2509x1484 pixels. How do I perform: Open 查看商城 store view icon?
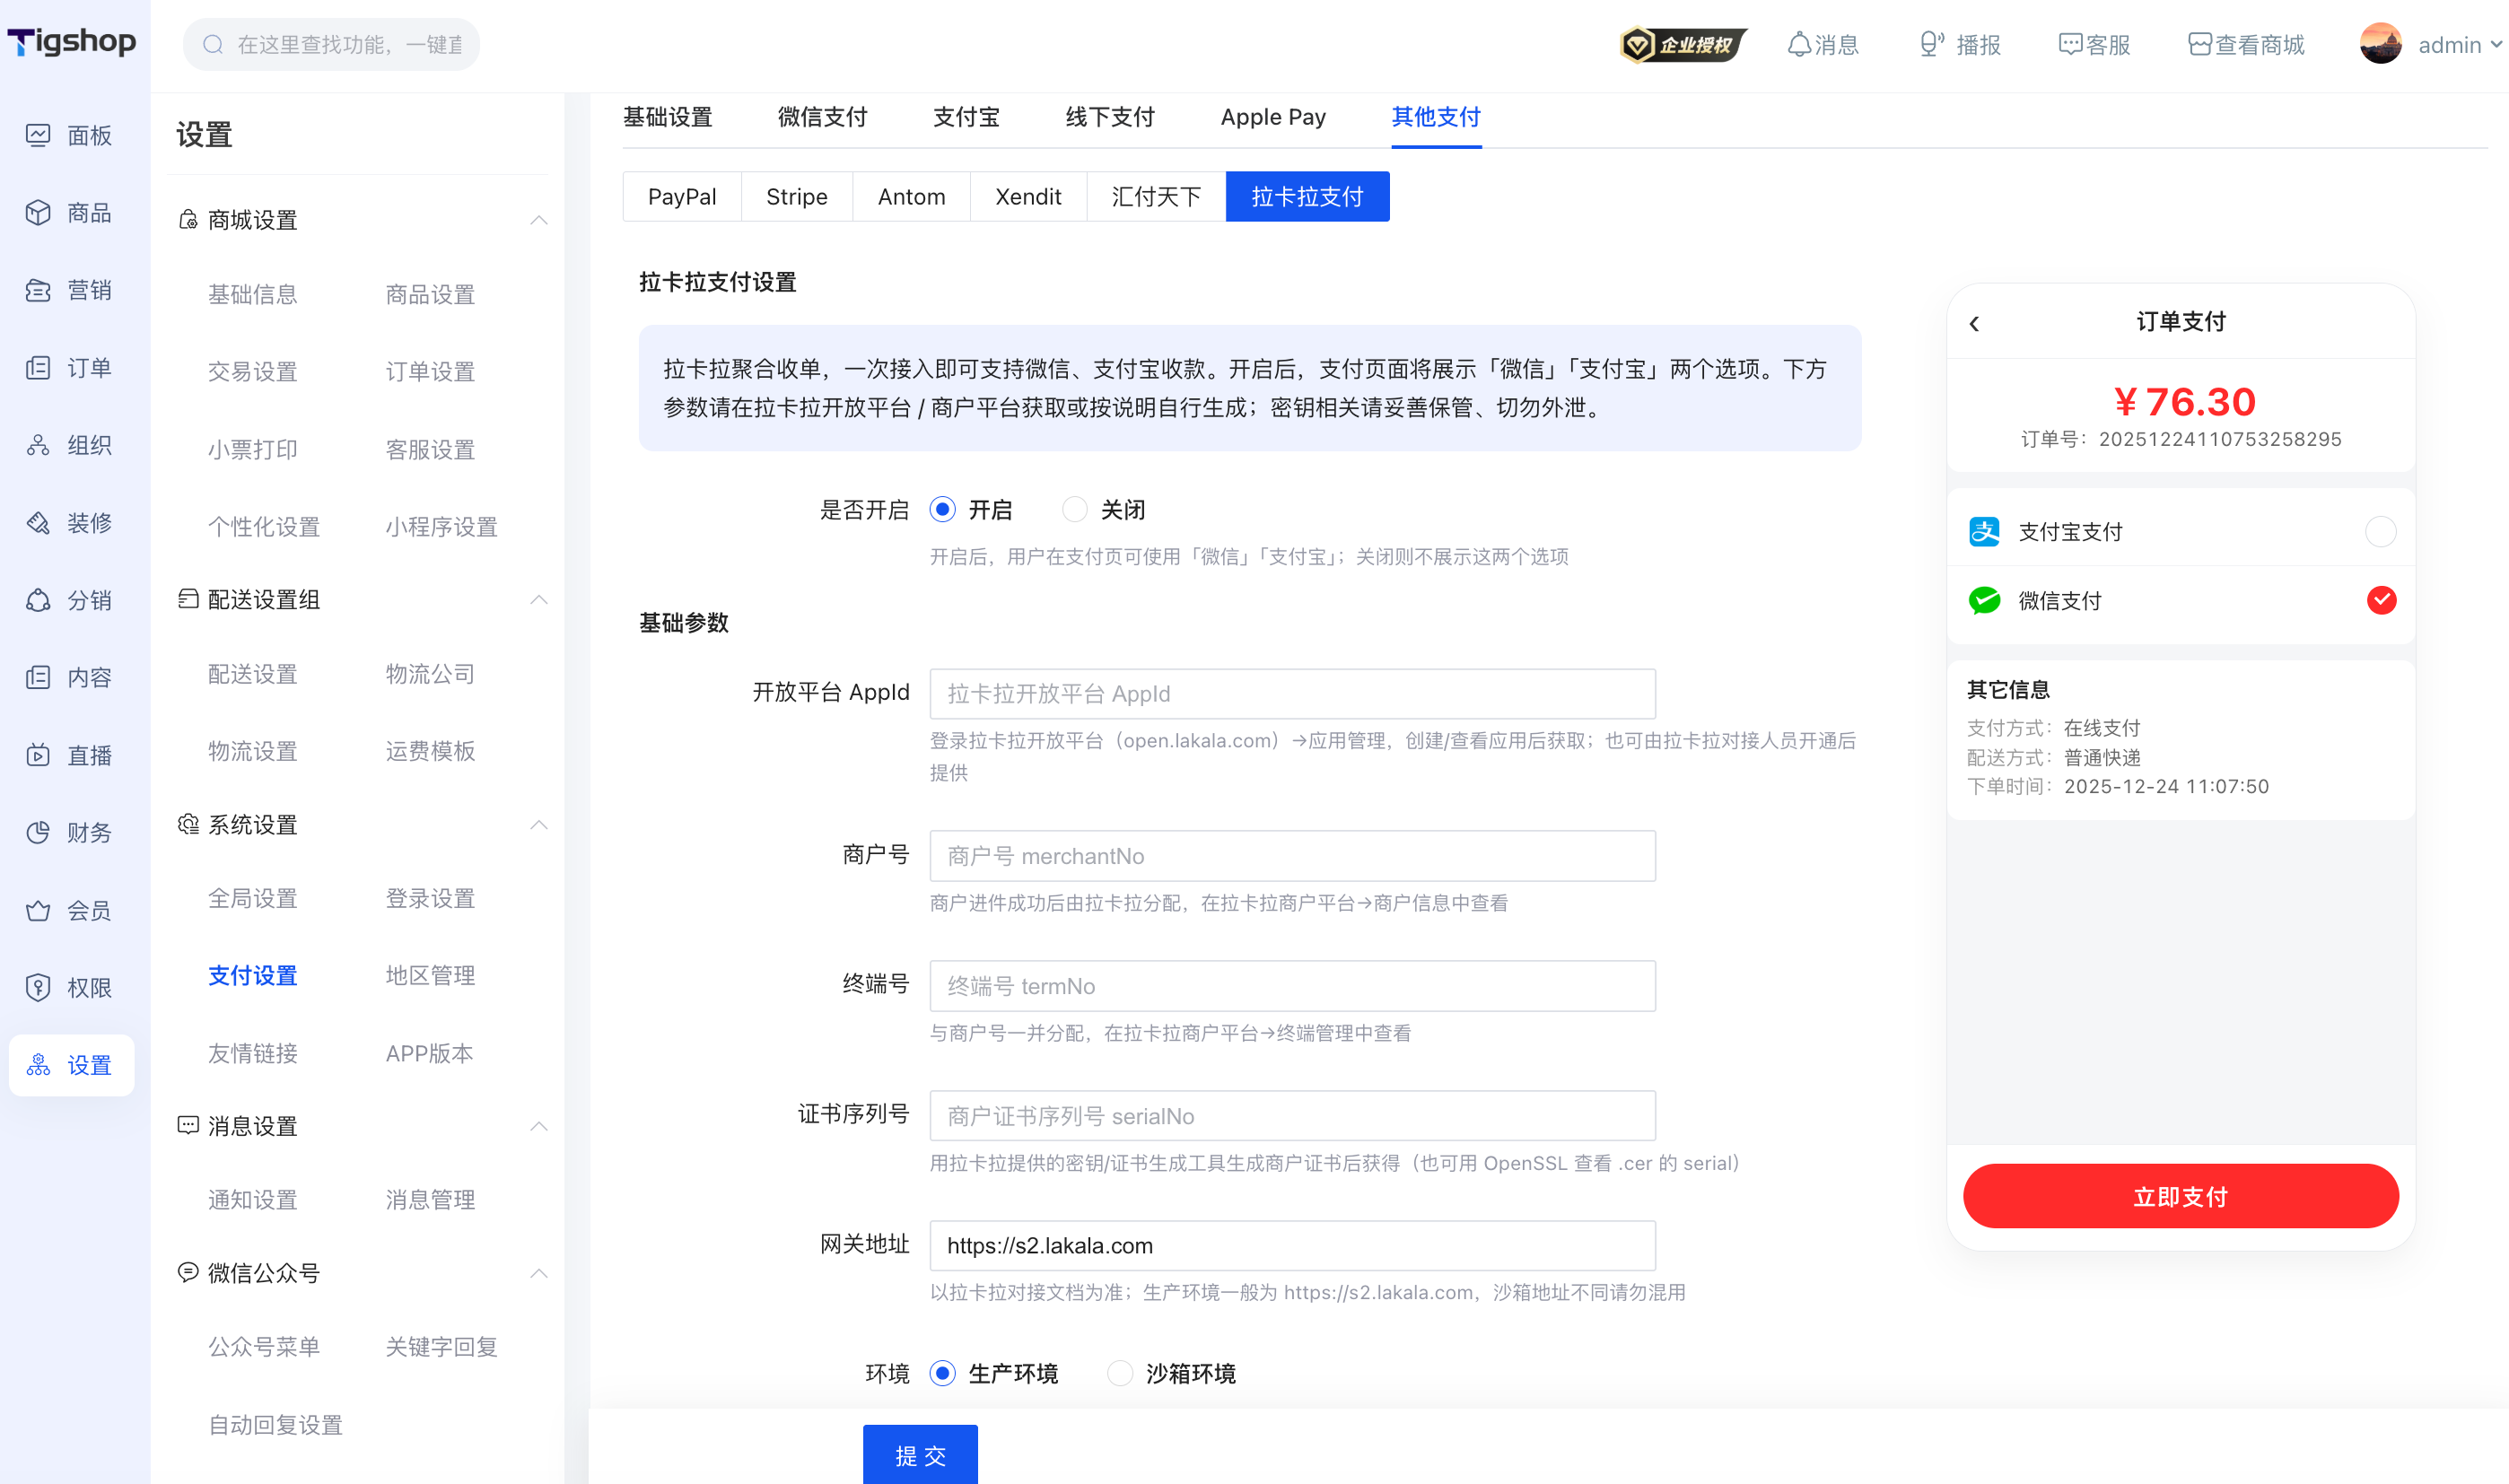tap(2200, 45)
